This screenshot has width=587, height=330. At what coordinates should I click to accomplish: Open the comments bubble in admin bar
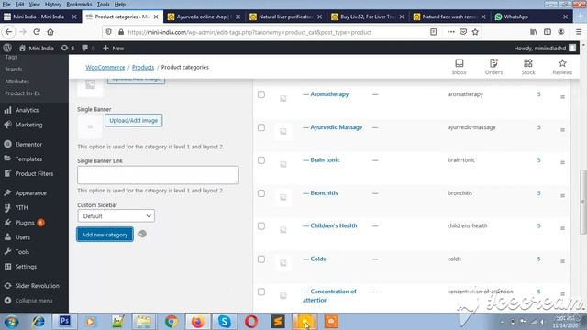pos(88,48)
